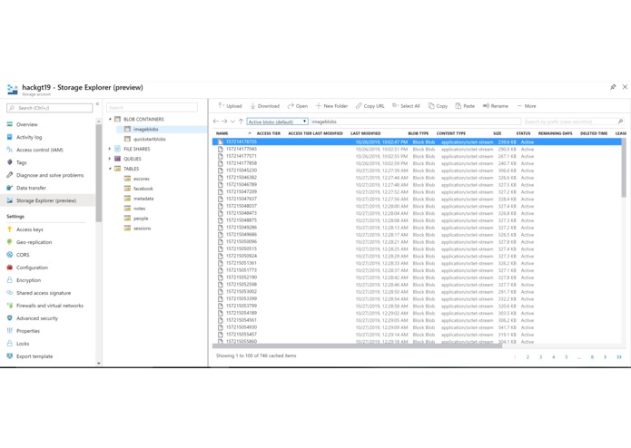Open the Active blobs (default) dropdown
631x448 pixels.
click(277, 122)
